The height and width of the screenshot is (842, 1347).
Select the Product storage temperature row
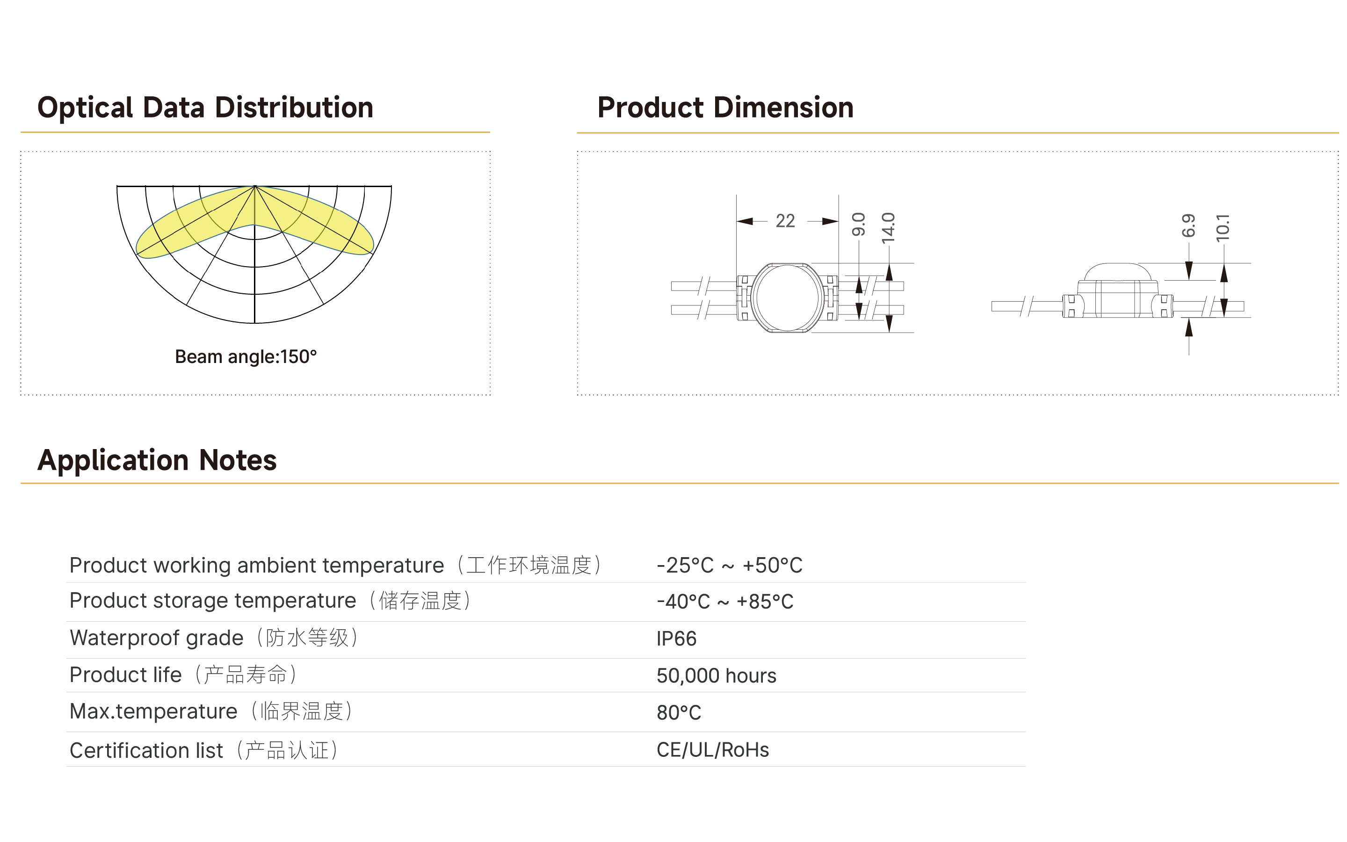[545, 602]
